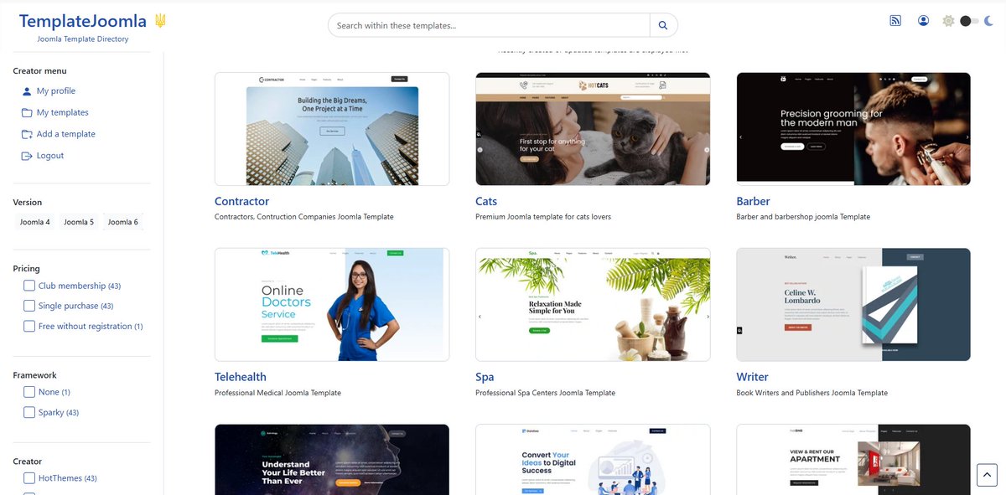Open the Cats template title link
Screen dimensions: 1006x495
coord(486,201)
